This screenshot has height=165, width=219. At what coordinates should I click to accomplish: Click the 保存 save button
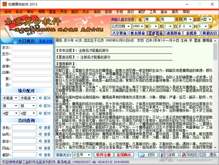pyautogui.click(x=169, y=155)
